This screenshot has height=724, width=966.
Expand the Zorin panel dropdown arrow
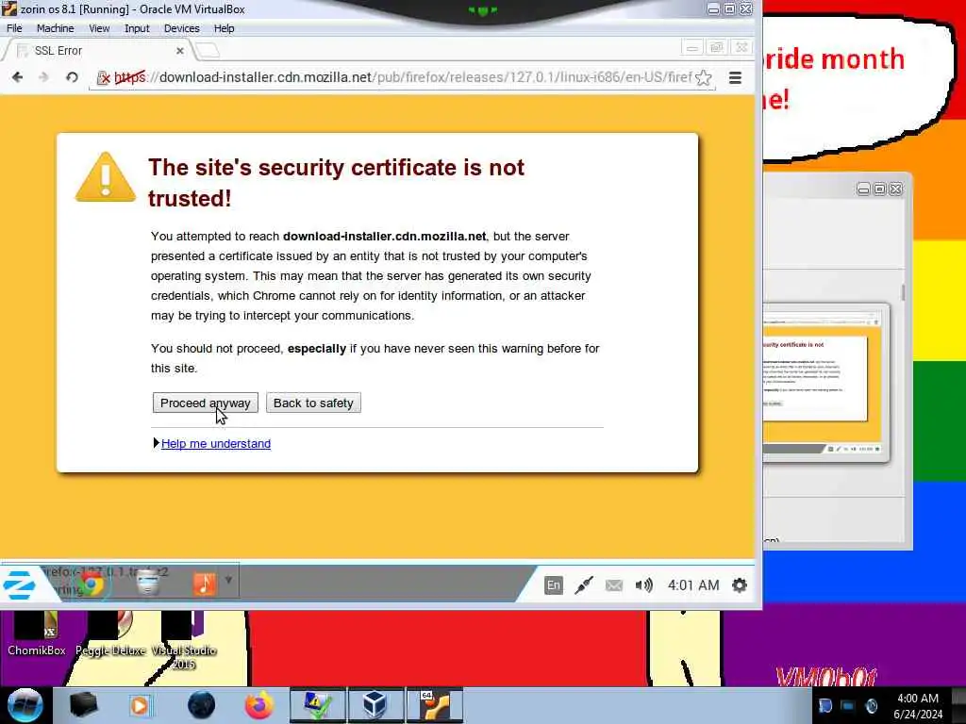(x=228, y=580)
